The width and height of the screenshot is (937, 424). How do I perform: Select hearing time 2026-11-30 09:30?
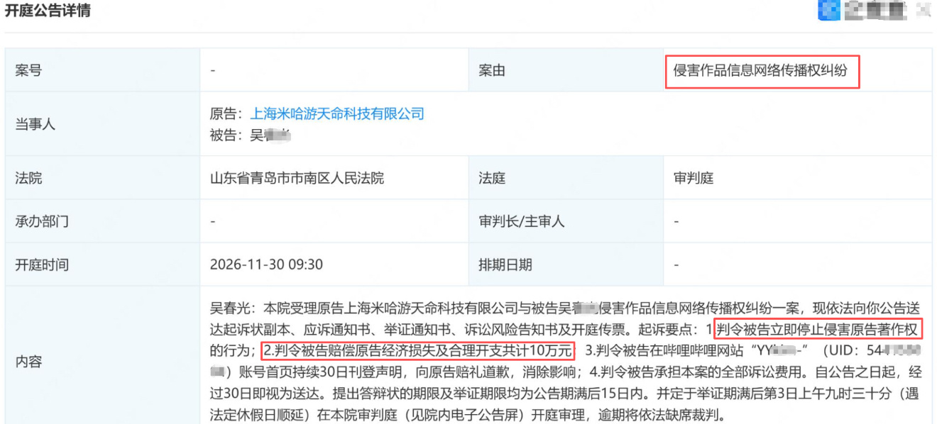click(x=266, y=264)
